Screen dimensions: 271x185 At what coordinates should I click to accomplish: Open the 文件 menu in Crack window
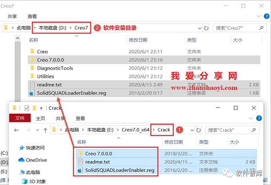(x=20, y=118)
